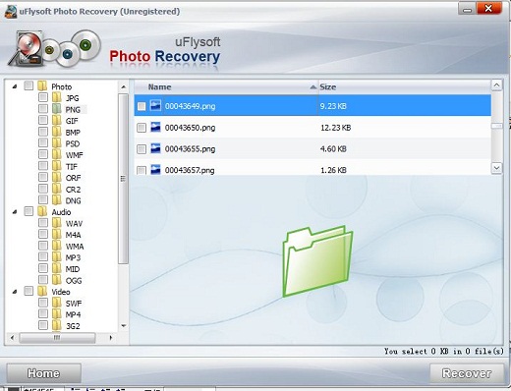
Task: Click the Recover button
Action: pyautogui.click(x=467, y=373)
